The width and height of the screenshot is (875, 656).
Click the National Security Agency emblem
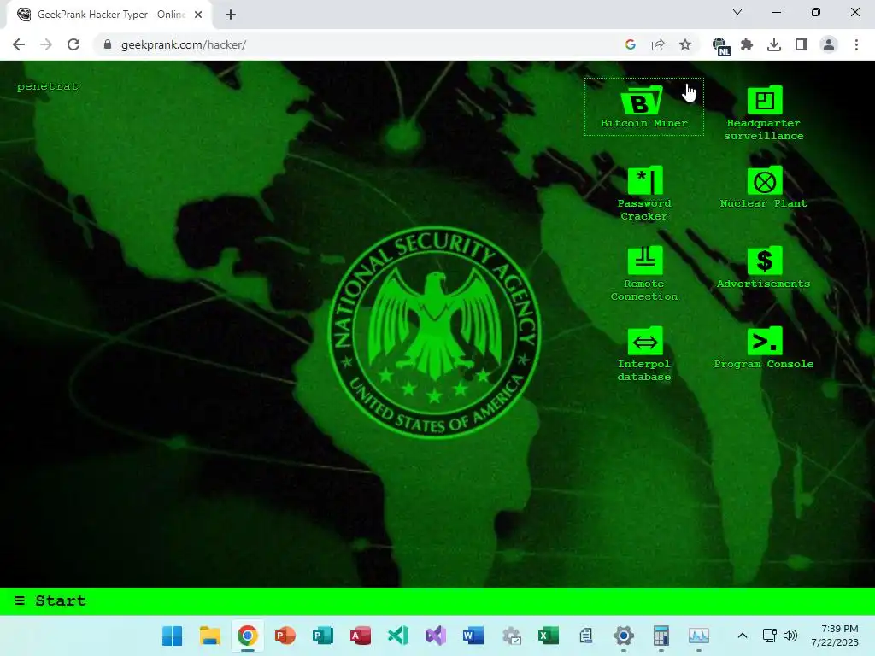435,332
